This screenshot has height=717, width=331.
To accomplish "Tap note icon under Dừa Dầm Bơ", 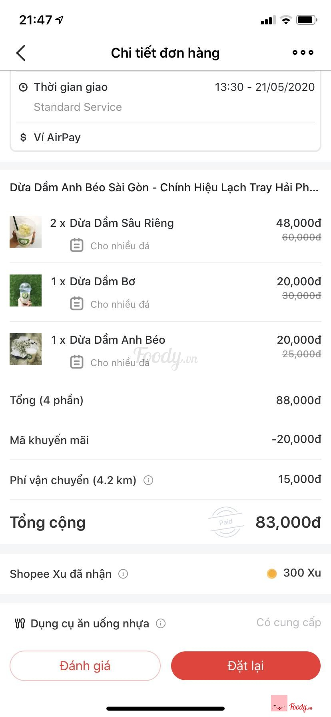I will coord(77,304).
